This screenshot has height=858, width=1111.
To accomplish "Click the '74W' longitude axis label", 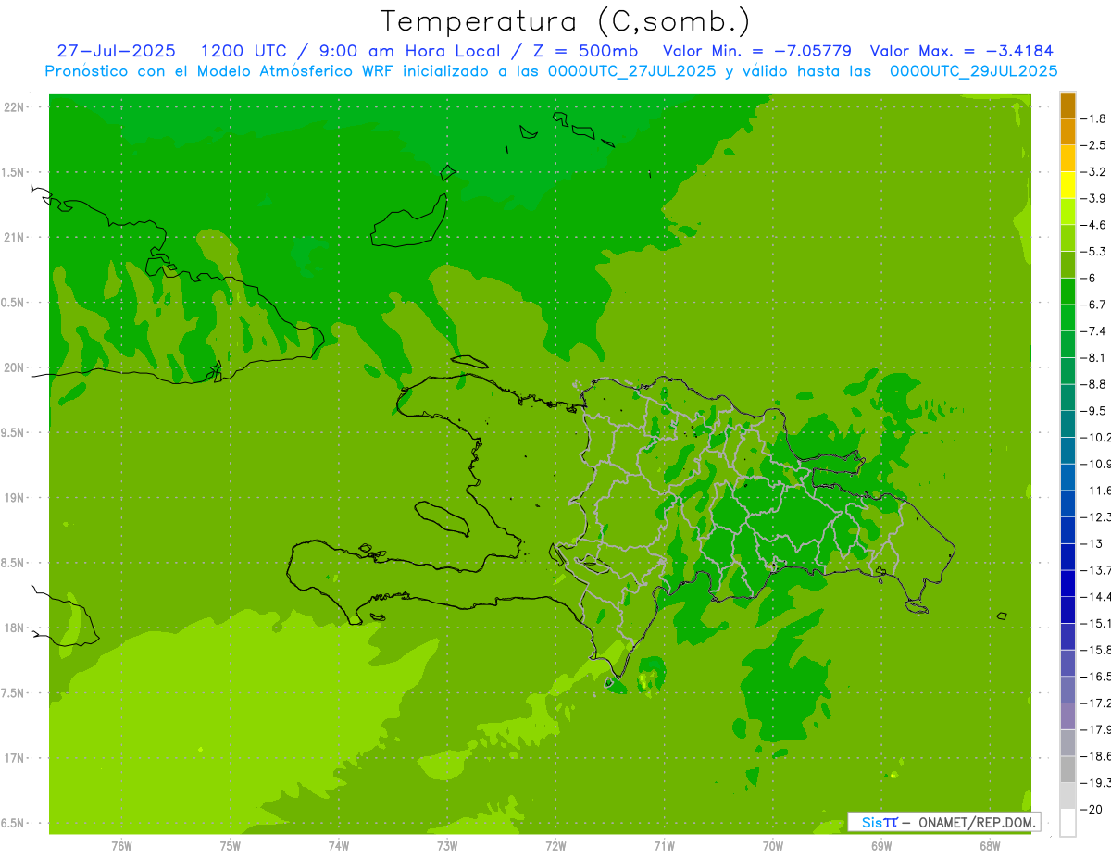I will pyautogui.click(x=338, y=845).
